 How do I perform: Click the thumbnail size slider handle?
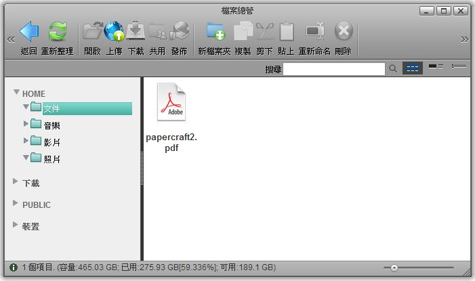394,268
